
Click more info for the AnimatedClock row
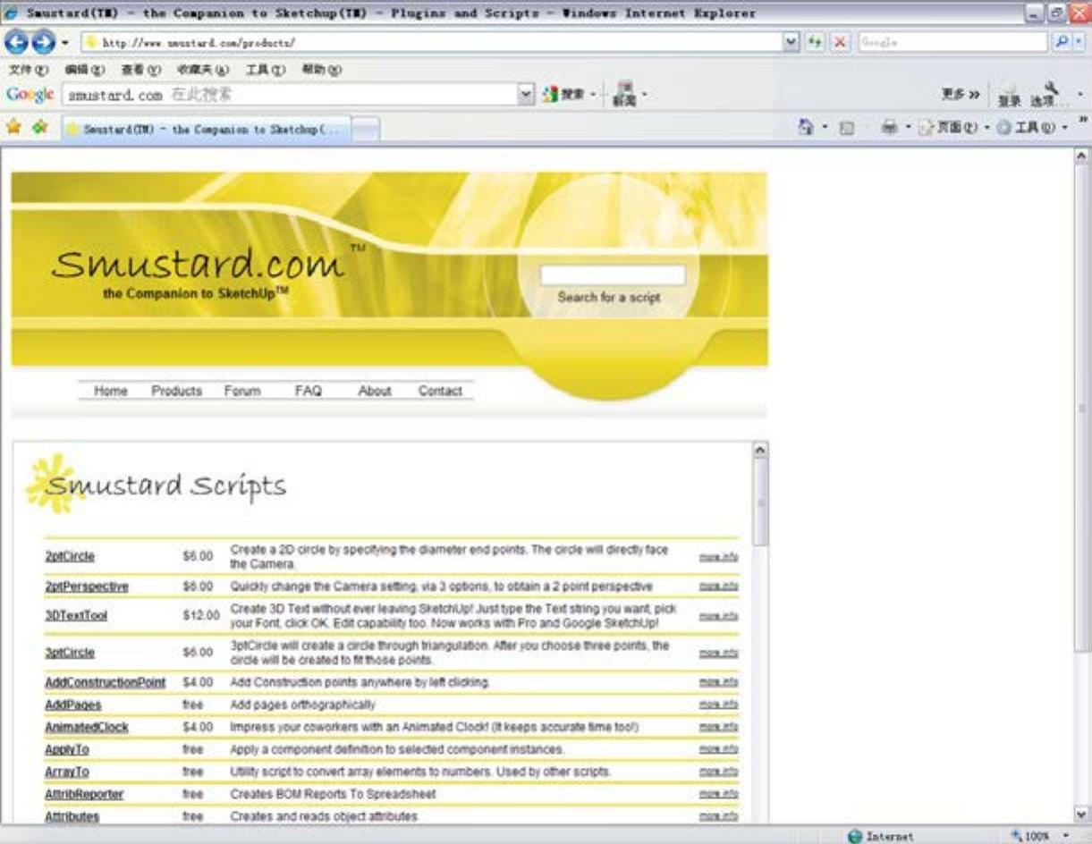point(719,727)
